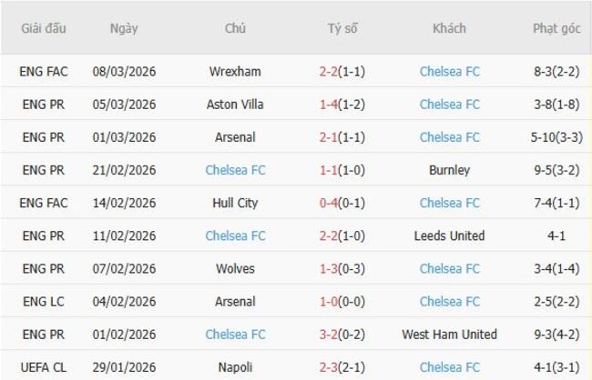Click the West Ham United team name
592x380 pixels.
[449, 335]
